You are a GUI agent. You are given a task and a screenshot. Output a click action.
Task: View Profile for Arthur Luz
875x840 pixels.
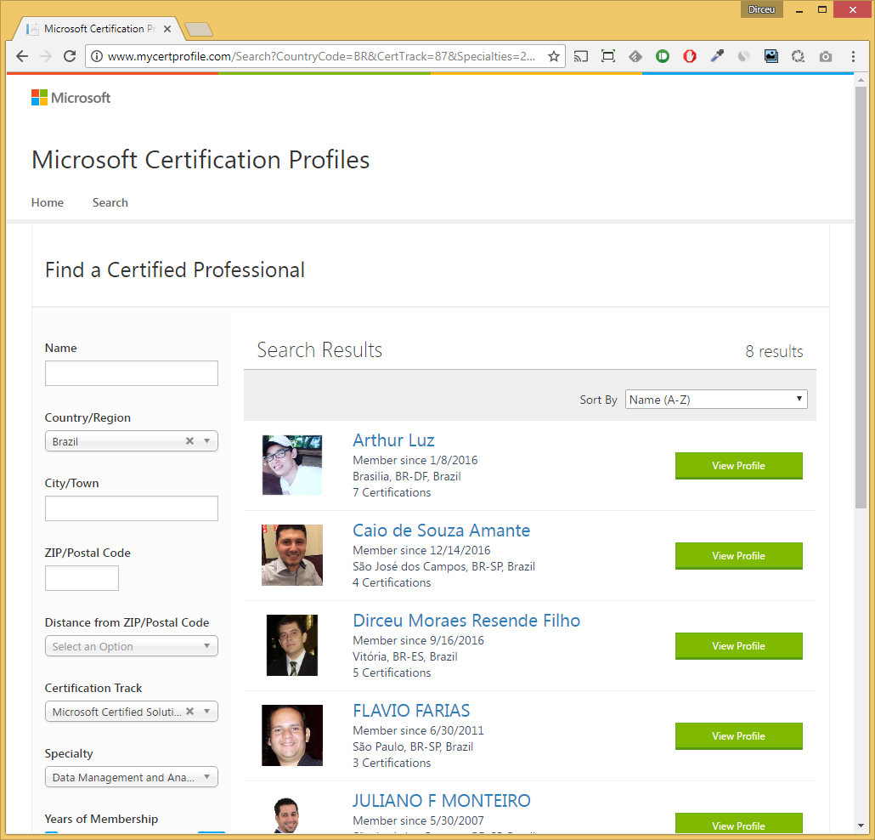(738, 466)
